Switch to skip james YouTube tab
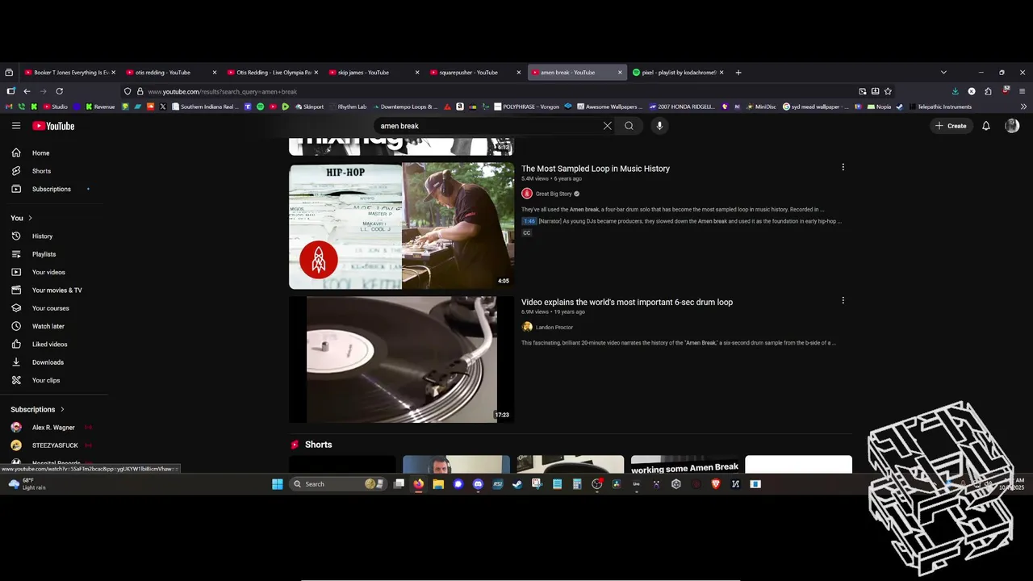Viewport: 1033px width, 581px height. 374,73
